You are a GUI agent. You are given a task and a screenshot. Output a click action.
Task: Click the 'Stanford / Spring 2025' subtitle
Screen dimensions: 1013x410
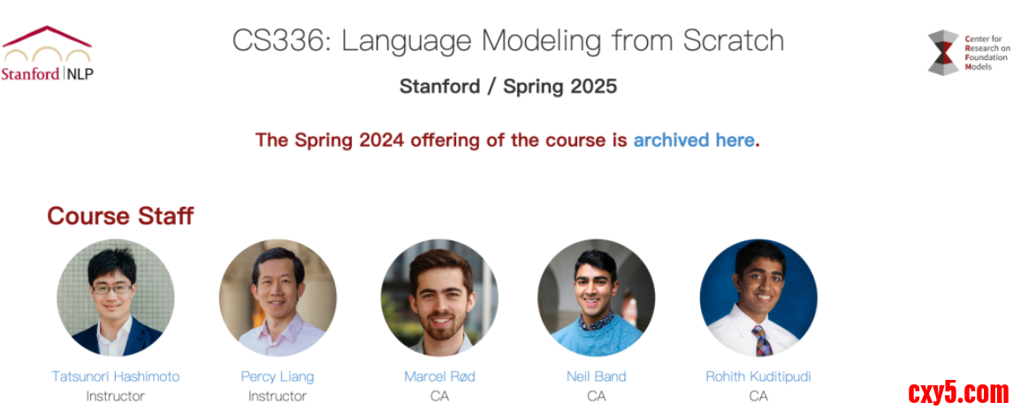pos(507,87)
